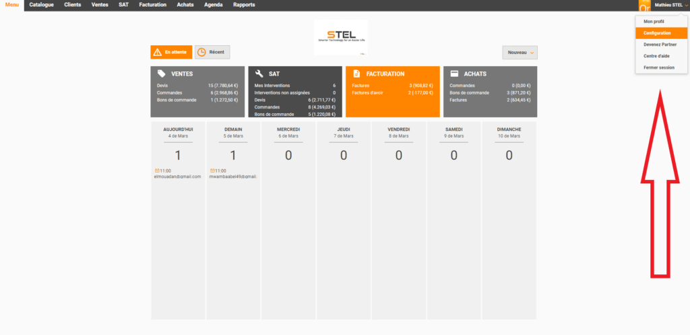Click the Centre d'aide link

tap(656, 56)
